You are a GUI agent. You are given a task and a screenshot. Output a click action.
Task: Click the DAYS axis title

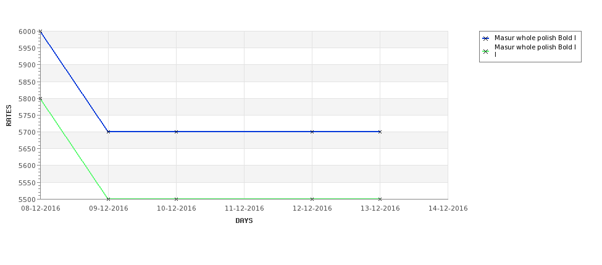[x=244, y=221]
